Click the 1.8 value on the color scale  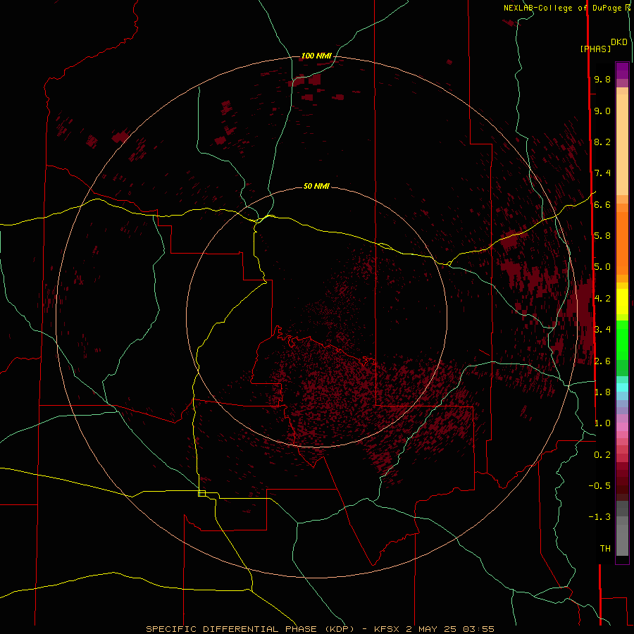(x=602, y=392)
